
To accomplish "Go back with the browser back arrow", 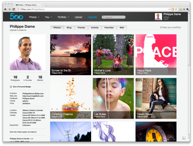I will [x=5, y=9].
